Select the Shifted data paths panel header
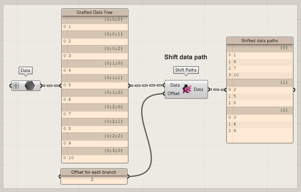The width and height of the screenshot is (301, 192). 259,40
